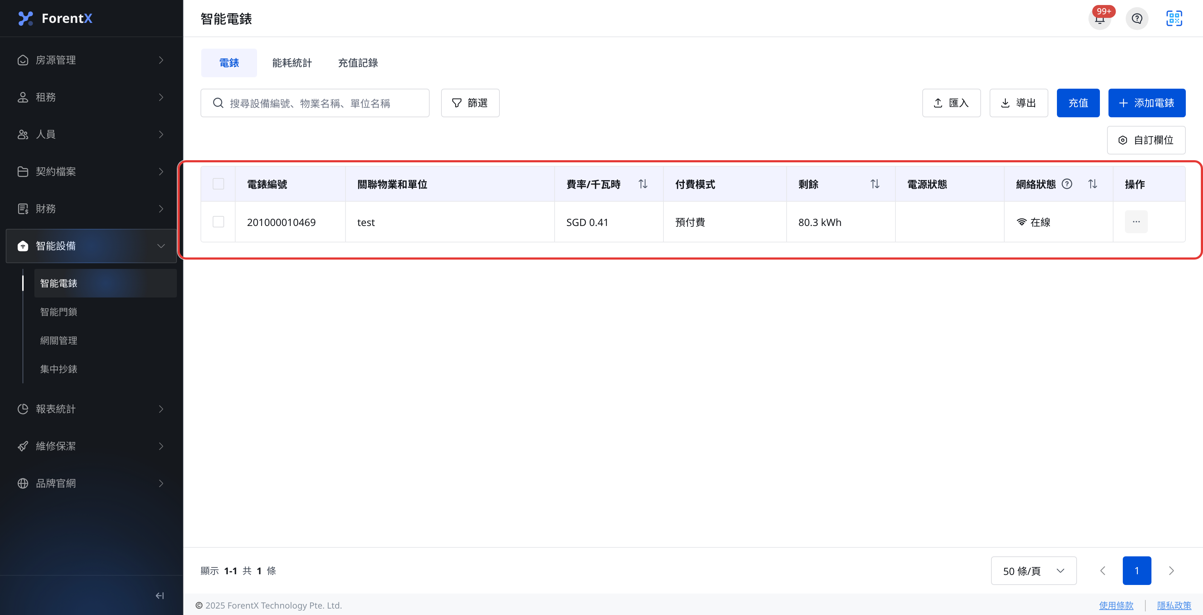Sort by 費率/千瓦時 column arrows

coord(643,184)
